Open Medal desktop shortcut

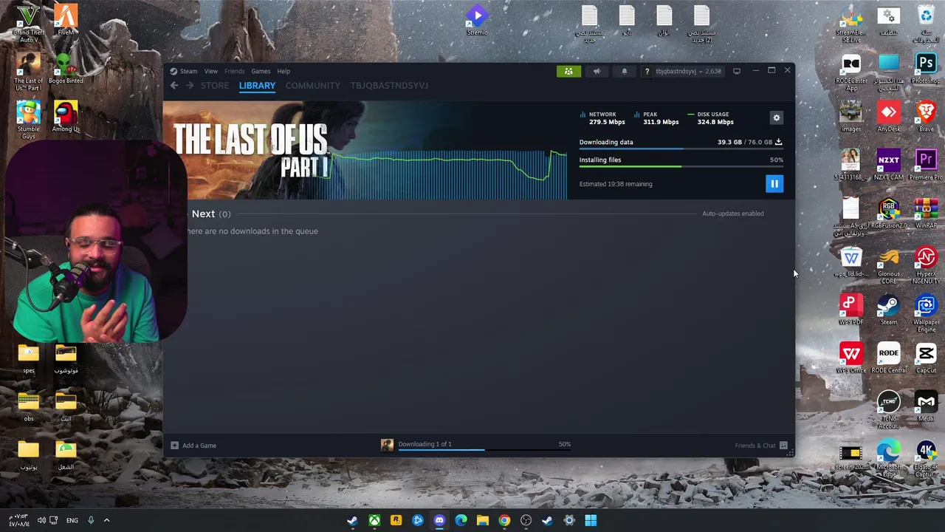click(926, 406)
